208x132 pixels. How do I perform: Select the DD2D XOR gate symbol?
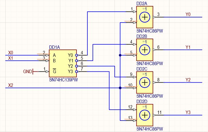[145, 115]
